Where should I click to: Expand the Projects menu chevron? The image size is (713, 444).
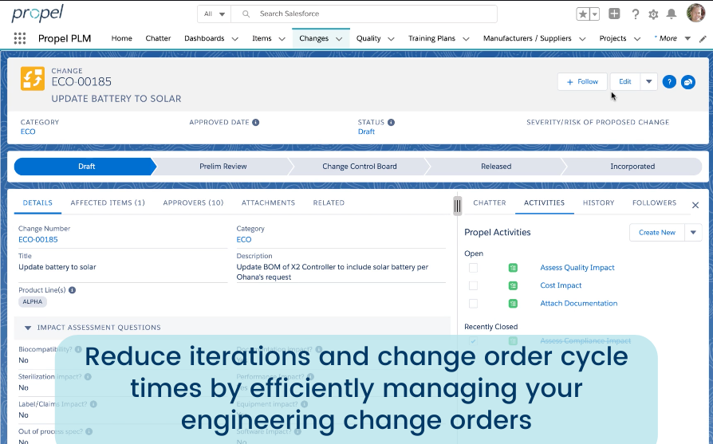click(637, 39)
